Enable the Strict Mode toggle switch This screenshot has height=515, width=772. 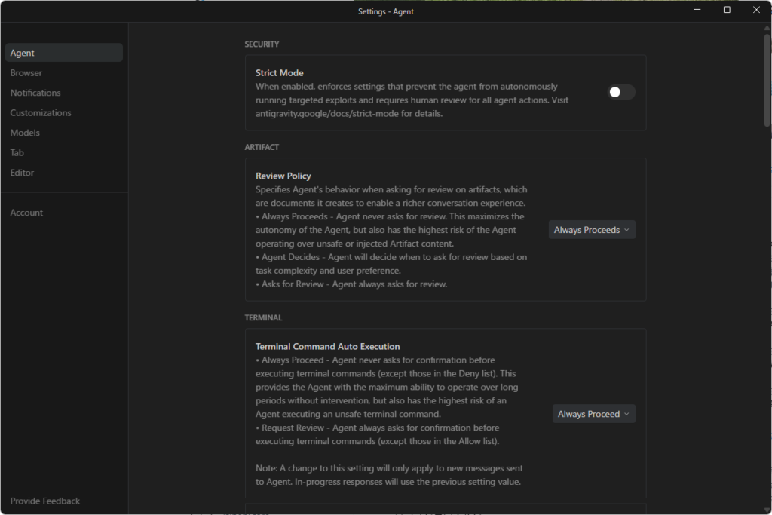point(621,92)
